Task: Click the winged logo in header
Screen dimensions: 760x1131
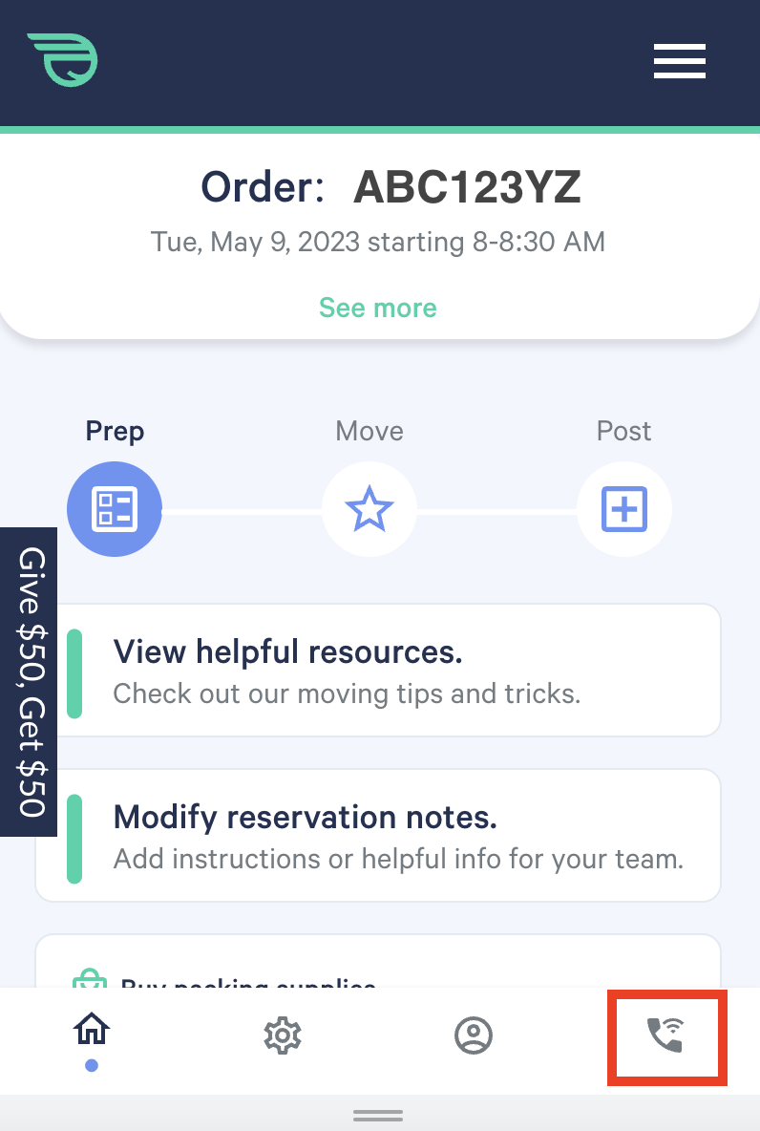Action: (x=63, y=60)
